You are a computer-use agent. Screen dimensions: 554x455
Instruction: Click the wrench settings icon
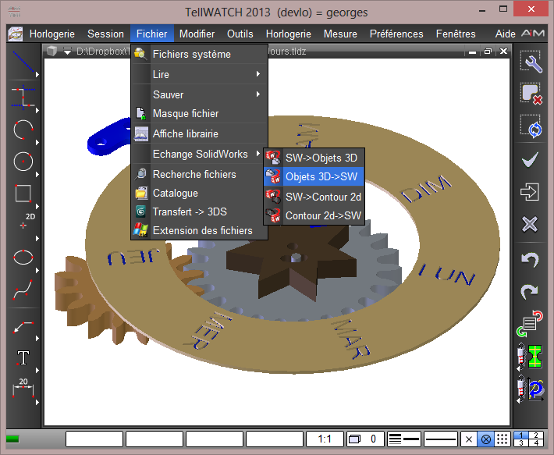(531, 63)
